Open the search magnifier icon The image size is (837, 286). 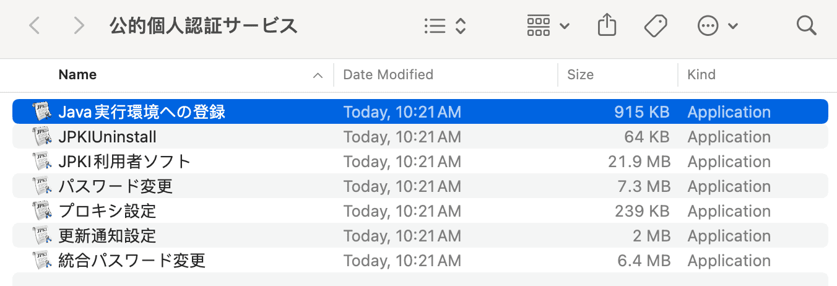click(806, 26)
